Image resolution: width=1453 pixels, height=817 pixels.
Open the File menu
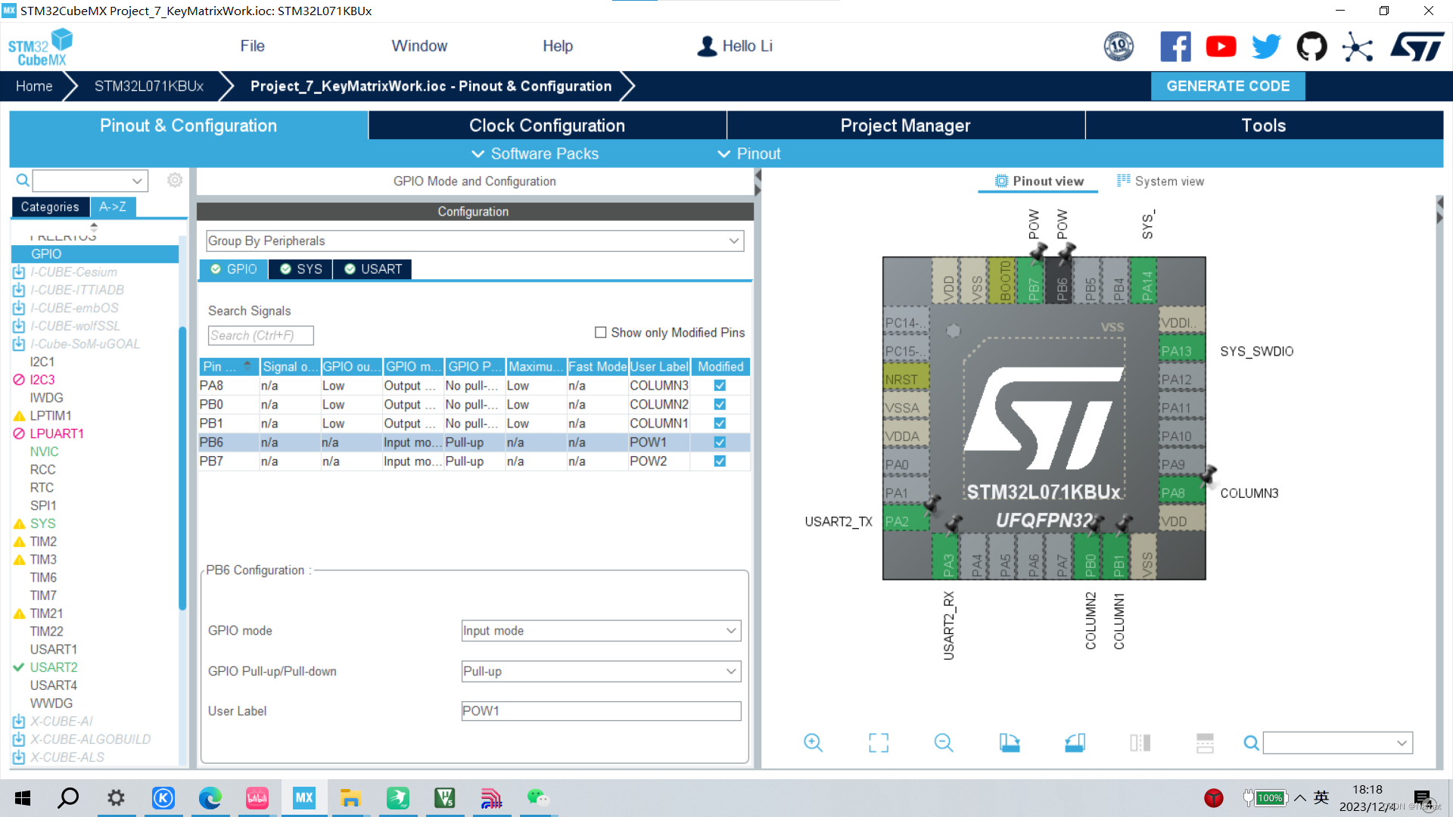(x=252, y=46)
